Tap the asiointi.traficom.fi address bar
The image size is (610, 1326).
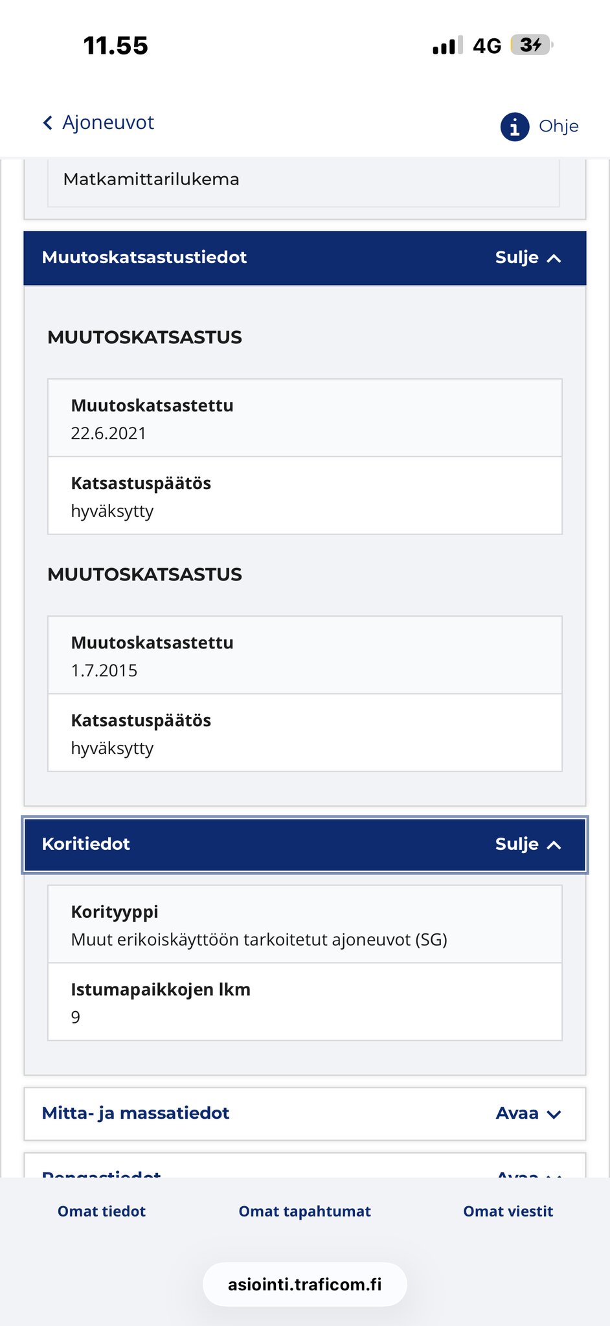tap(305, 1285)
